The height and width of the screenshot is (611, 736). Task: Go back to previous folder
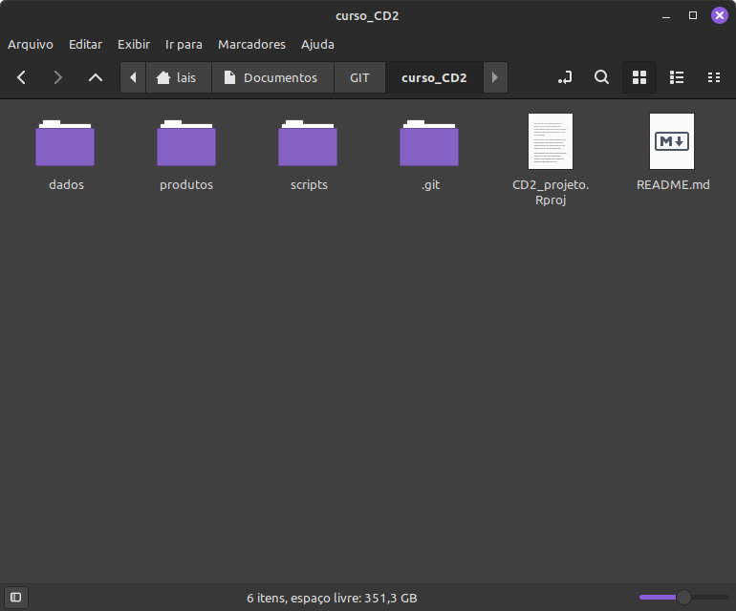(x=22, y=77)
